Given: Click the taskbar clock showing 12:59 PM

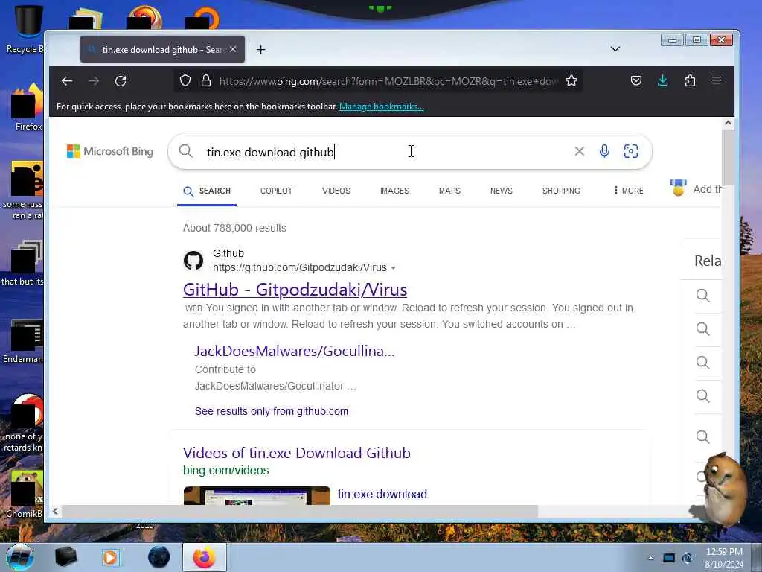Looking at the screenshot, I should coord(724,558).
